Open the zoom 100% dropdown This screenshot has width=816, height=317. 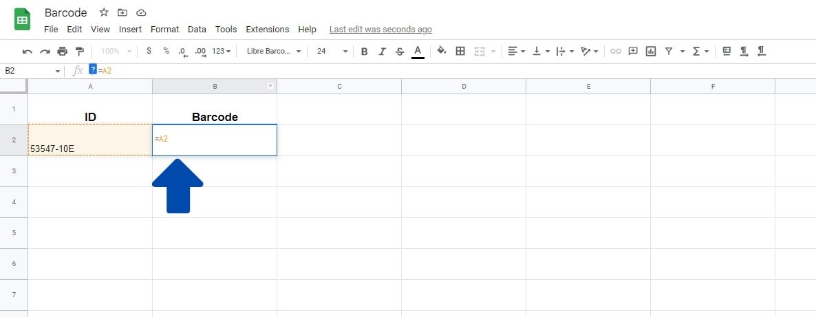pyautogui.click(x=116, y=51)
